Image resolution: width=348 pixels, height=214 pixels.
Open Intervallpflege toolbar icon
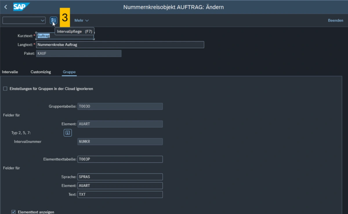coord(53,20)
